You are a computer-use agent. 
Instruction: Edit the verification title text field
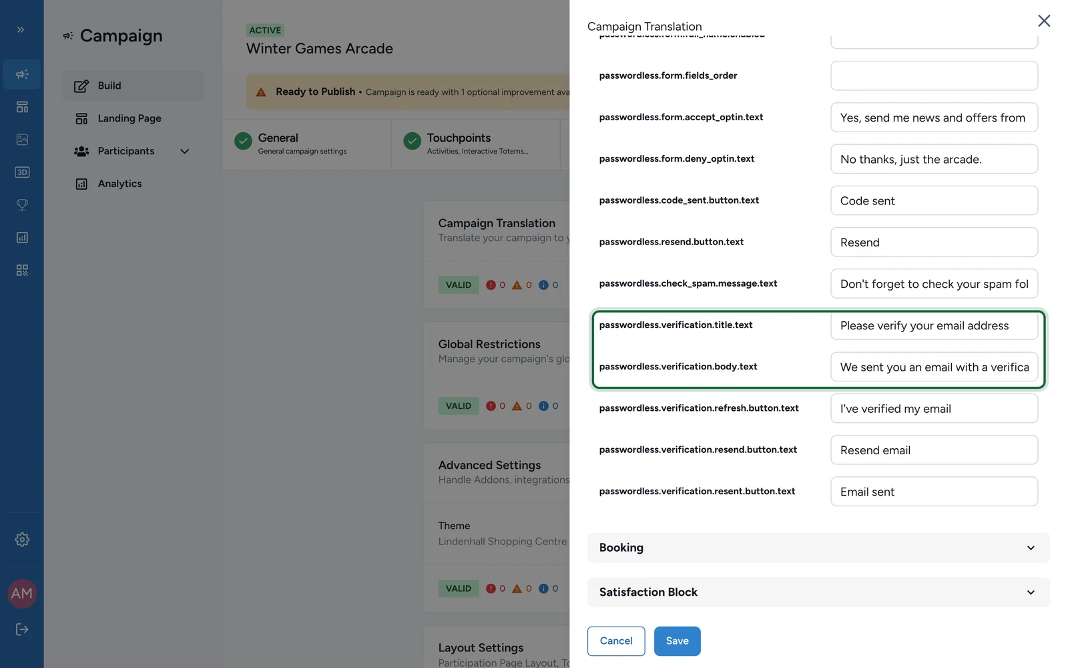934,325
